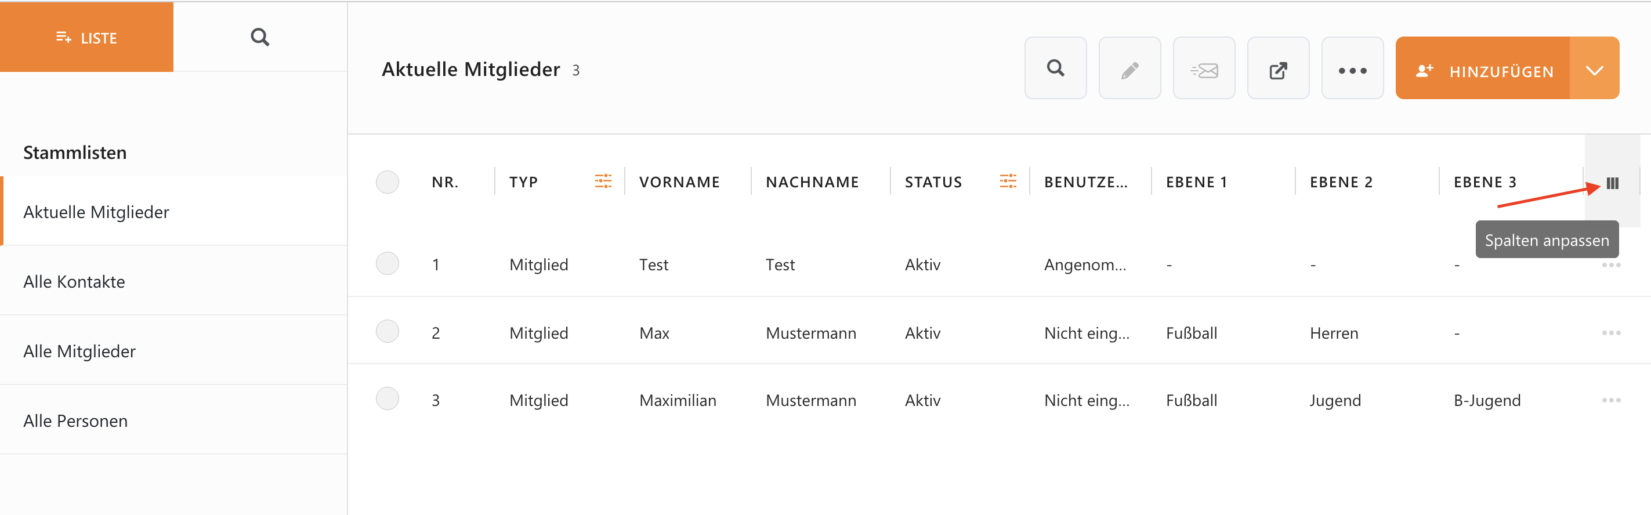The image size is (1651, 515).
Task: Click the sidebar search magnifier icon
Action: coord(259,37)
